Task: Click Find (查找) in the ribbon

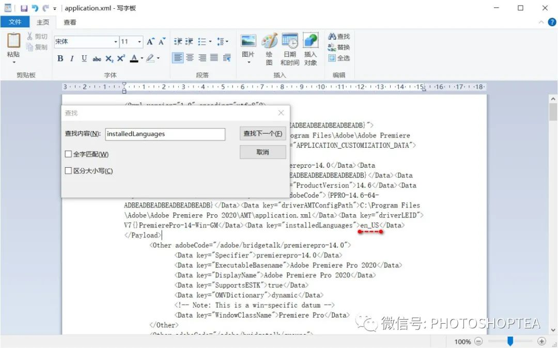Action: pos(339,36)
